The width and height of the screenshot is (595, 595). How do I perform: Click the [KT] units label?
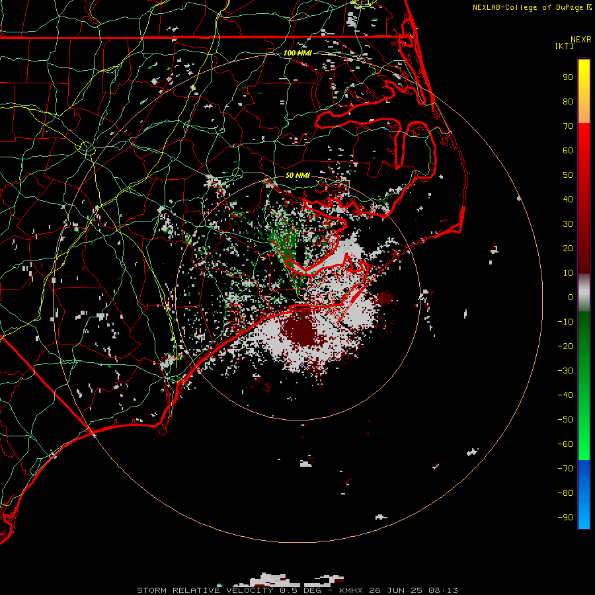tap(565, 46)
